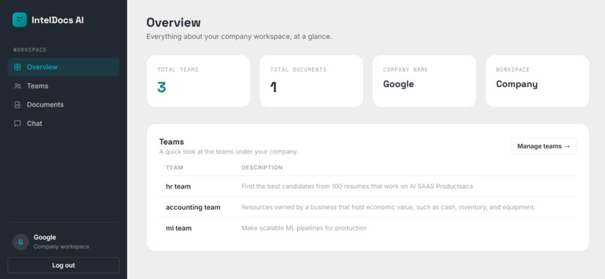Click the IntelDocs AI brand name
The image size is (605, 279).
point(58,20)
